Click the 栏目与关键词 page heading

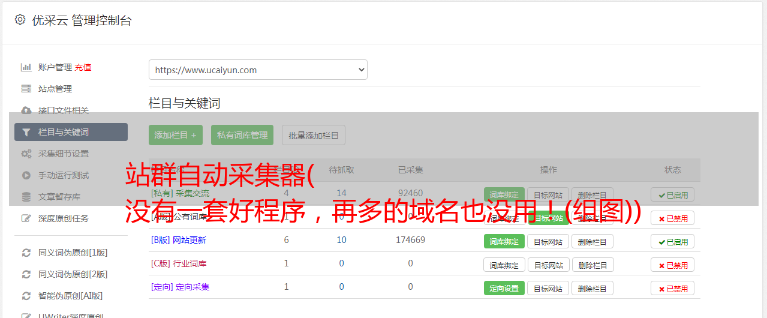pos(185,103)
